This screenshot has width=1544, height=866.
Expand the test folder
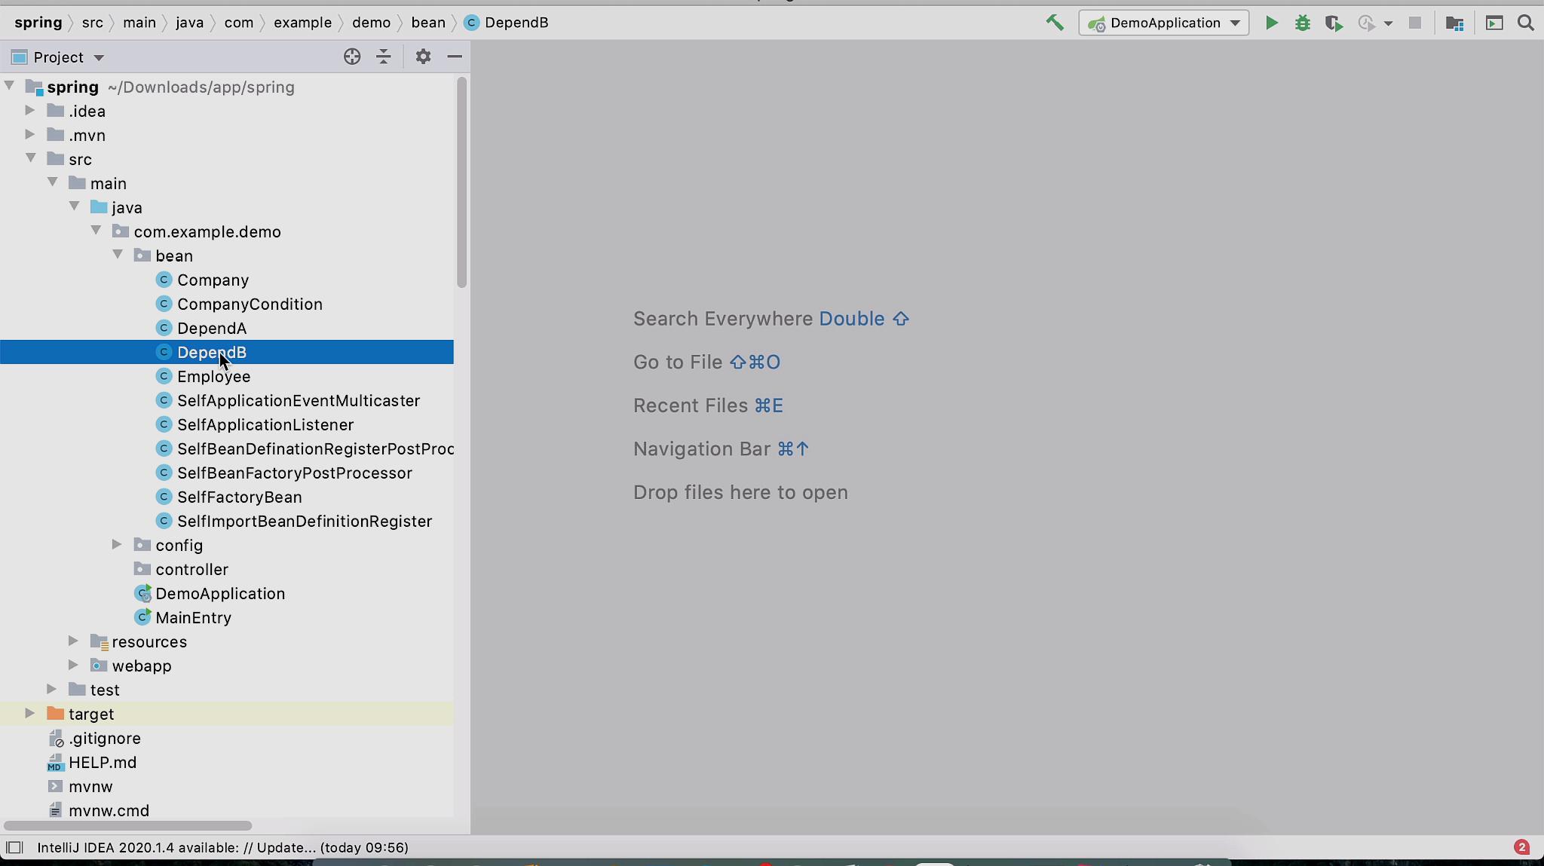(52, 689)
